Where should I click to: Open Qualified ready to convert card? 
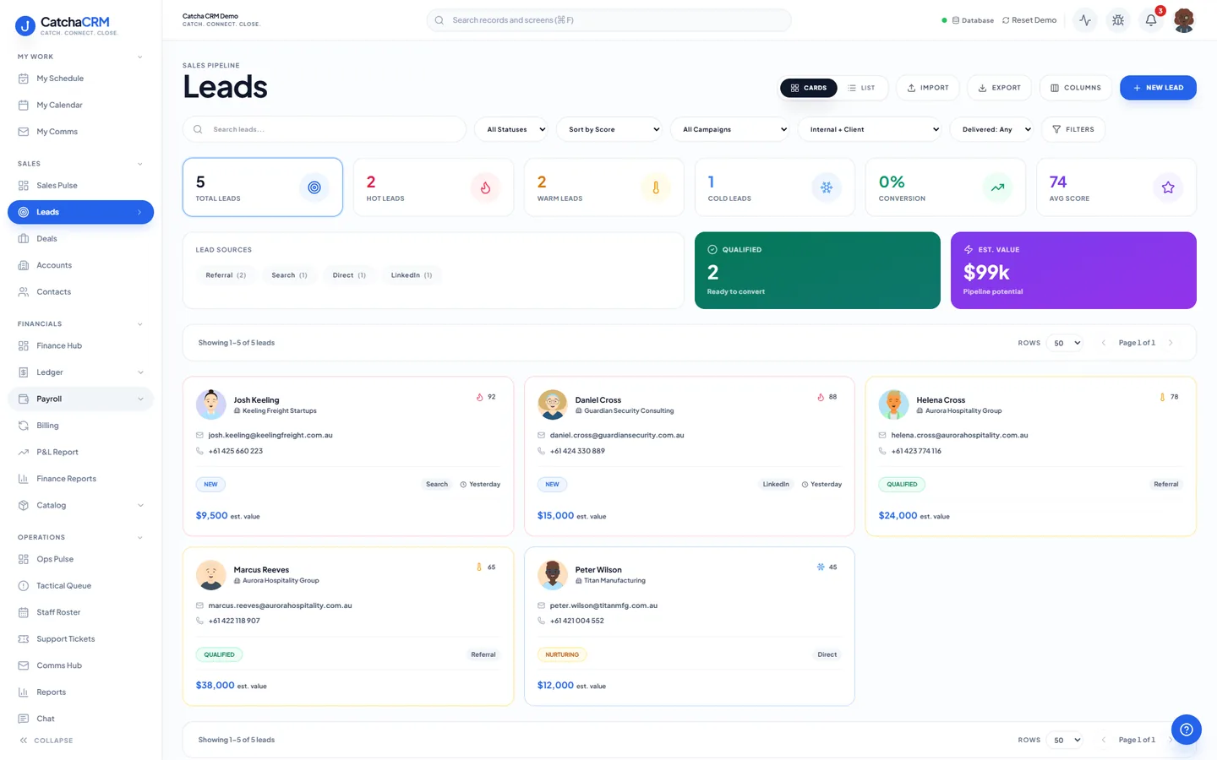[817, 270]
